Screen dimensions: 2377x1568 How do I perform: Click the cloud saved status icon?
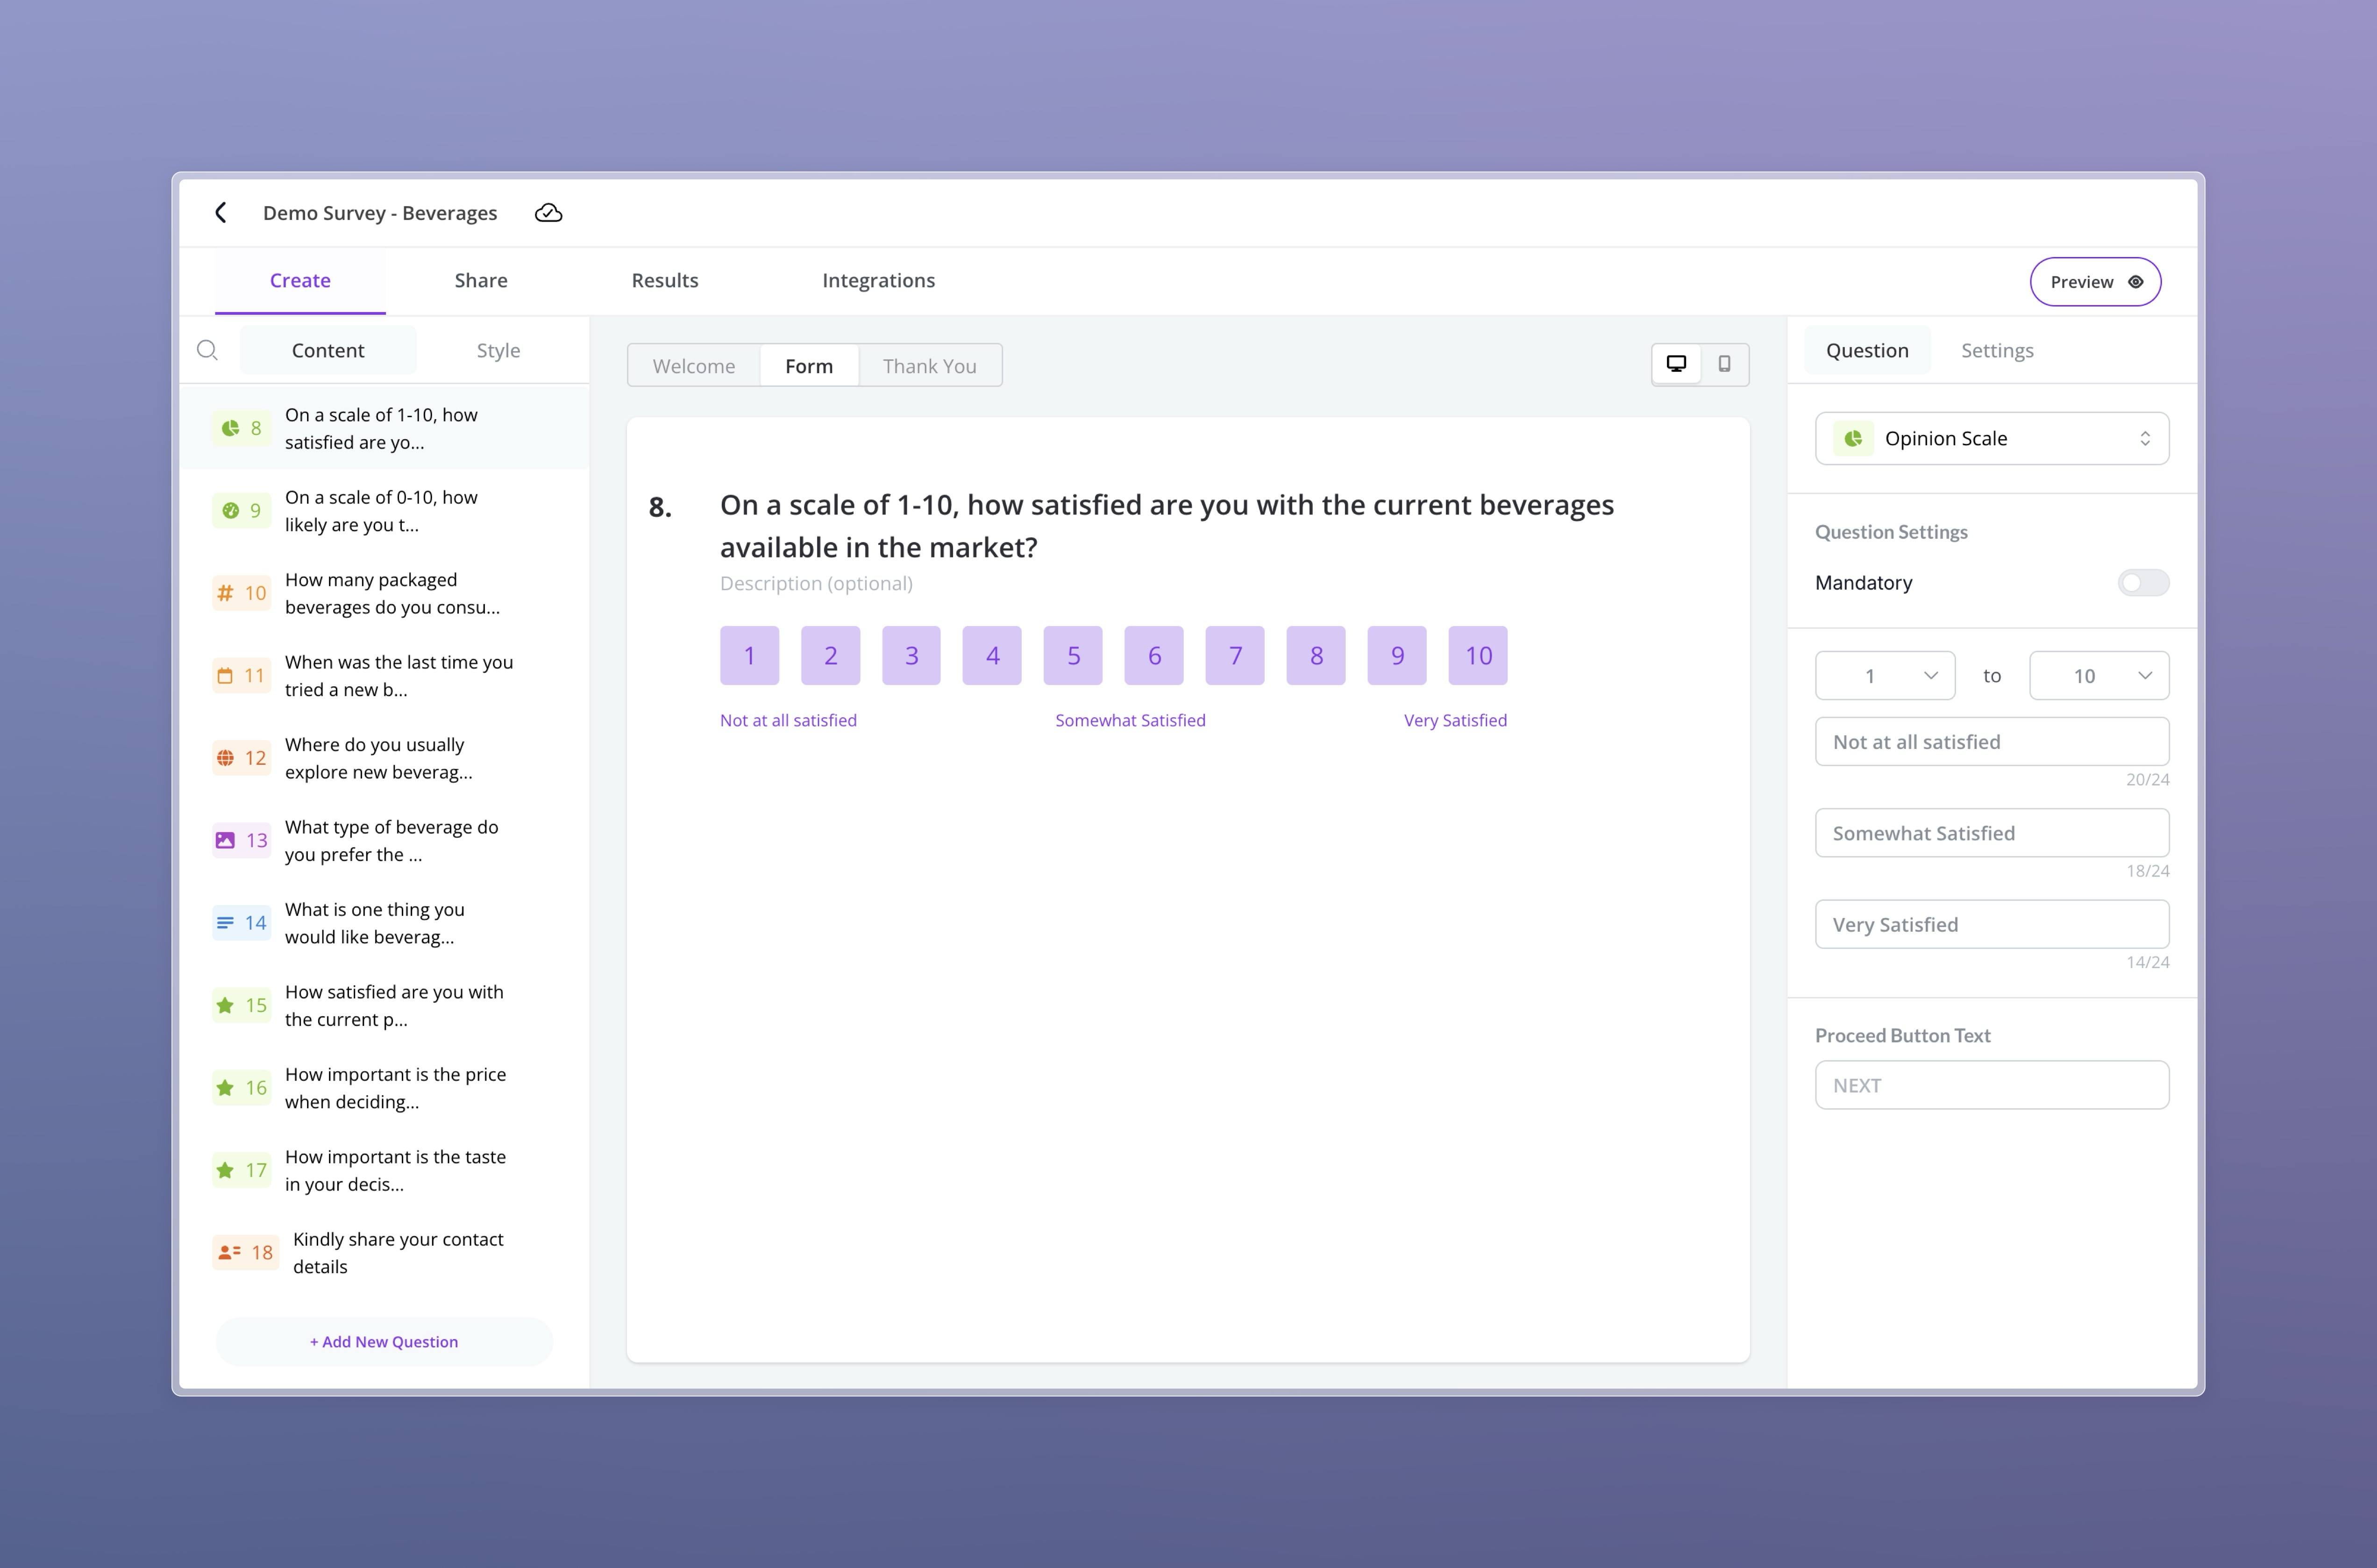(548, 213)
